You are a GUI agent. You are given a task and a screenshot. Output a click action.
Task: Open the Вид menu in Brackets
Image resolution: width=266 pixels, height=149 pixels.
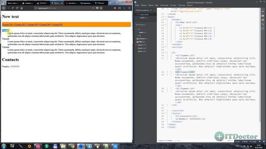pyautogui.click(x=157, y=5)
